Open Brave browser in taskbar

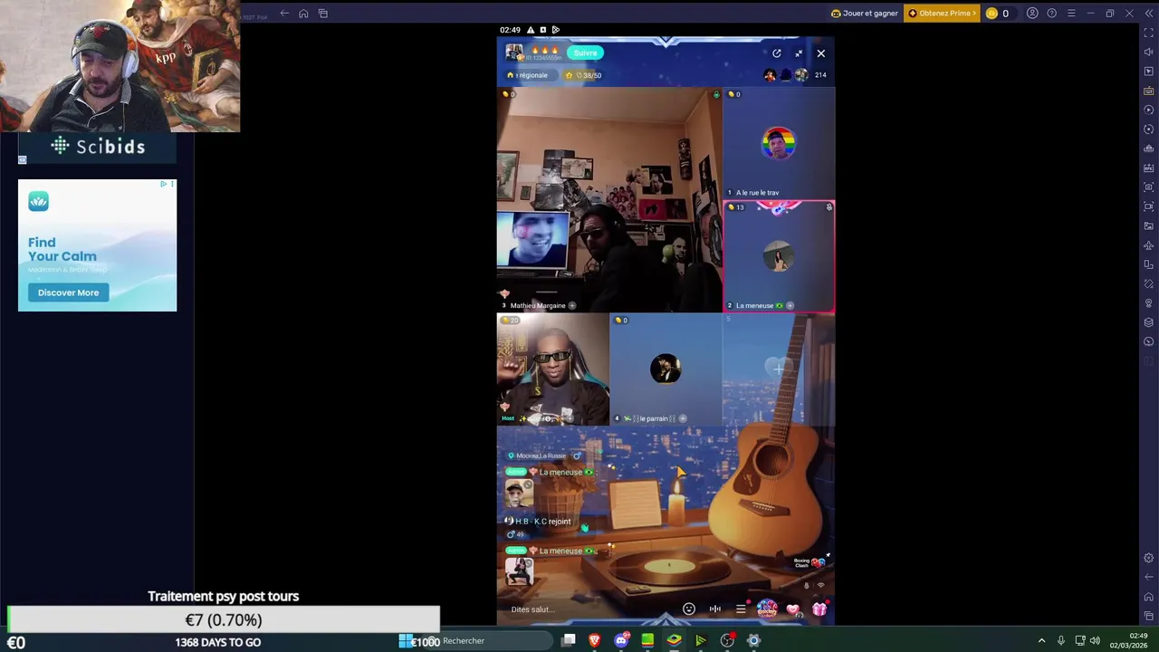[x=595, y=641]
